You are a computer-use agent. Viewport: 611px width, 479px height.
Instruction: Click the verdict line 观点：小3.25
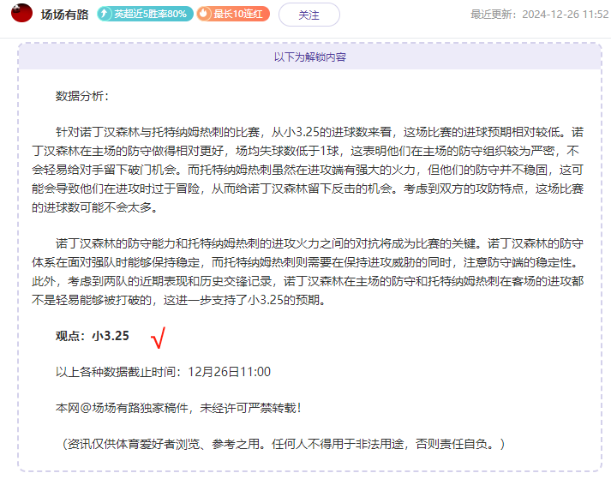tap(92, 336)
